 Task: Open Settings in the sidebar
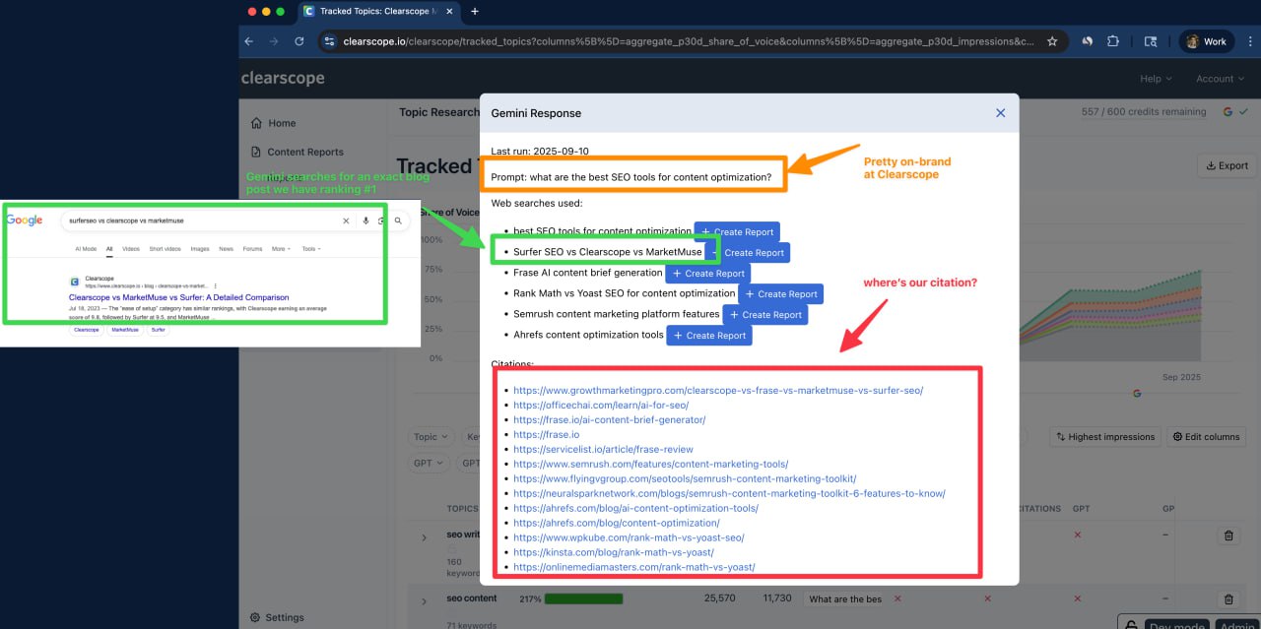(x=277, y=617)
